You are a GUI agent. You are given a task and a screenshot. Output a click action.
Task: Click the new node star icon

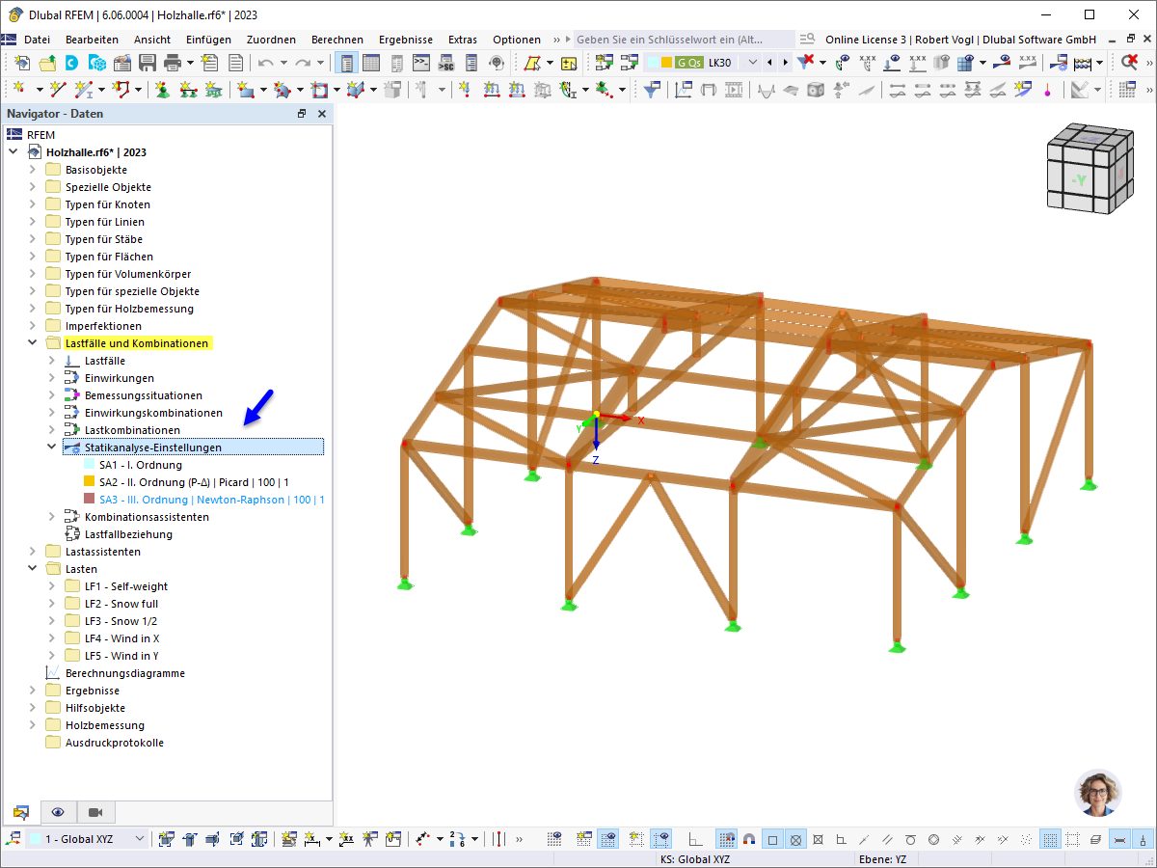point(18,90)
